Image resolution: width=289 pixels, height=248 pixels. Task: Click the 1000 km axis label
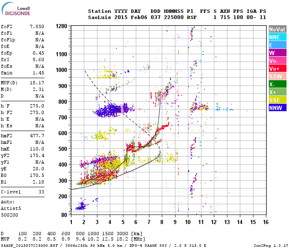coord(62,70)
